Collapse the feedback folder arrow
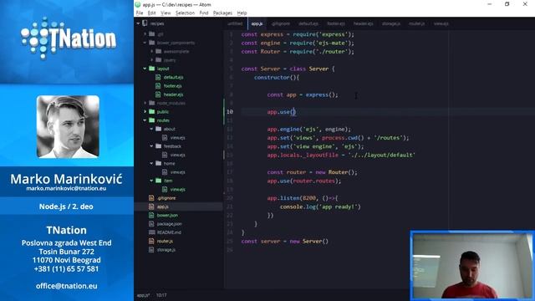The height and width of the screenshot is (301, 535). click(x=152, y=146)
